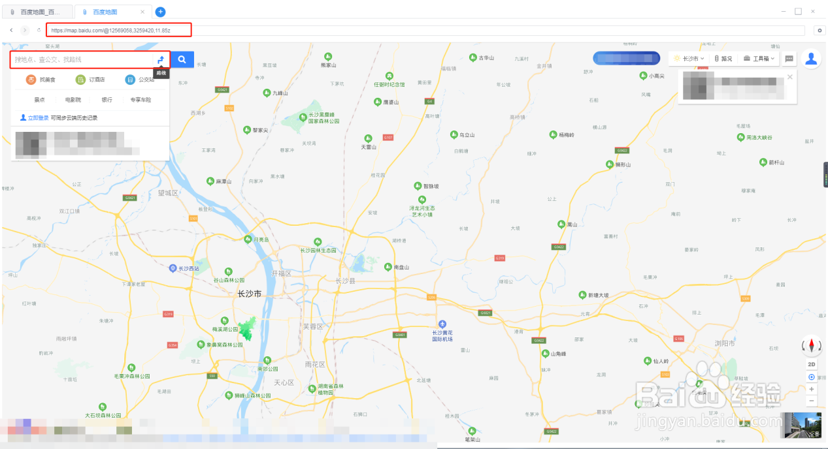828x449 pixels.
Task: Toggle the 2D map view button
Action: [812, 364]
